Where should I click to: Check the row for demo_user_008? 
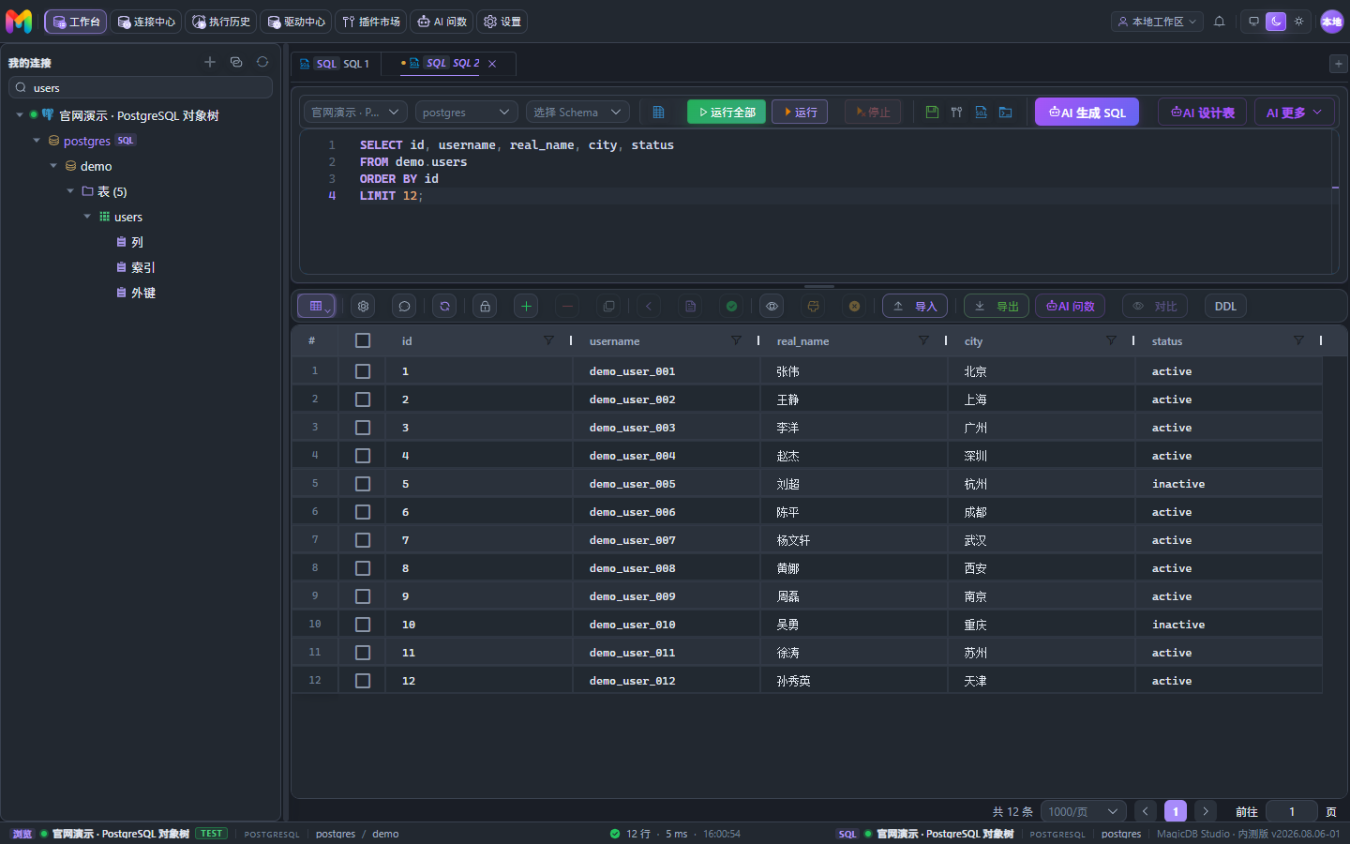tap(363, 568)
